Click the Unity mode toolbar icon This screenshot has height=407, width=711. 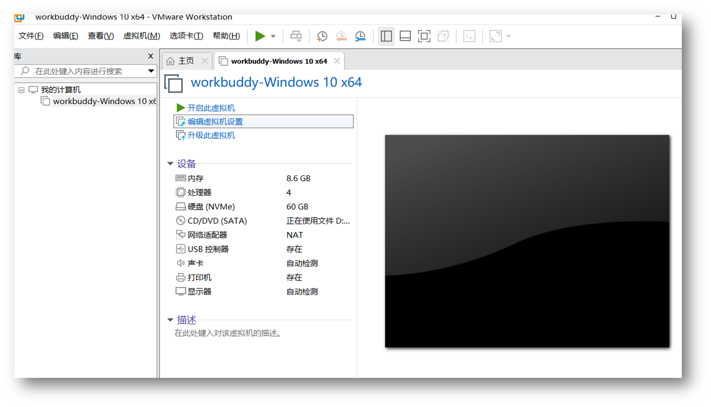pyautogui.click(x=443, y=36)
